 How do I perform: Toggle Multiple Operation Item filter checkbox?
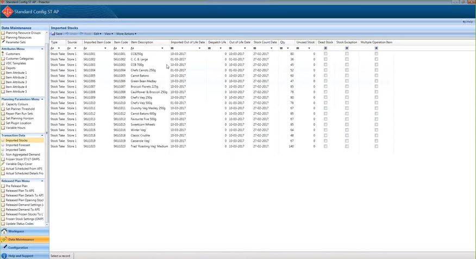[x=377, y=48]
